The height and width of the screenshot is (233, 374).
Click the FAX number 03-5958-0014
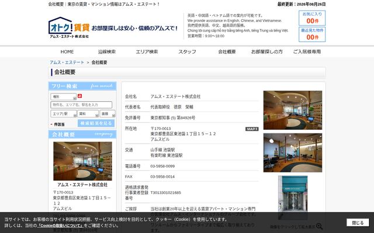pos(162,176)
